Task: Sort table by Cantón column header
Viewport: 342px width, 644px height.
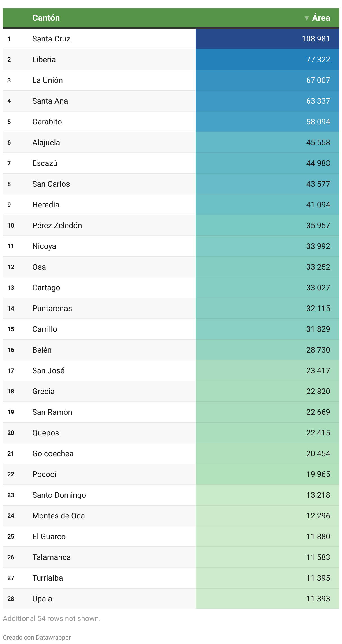Action: tap(46, 18)
